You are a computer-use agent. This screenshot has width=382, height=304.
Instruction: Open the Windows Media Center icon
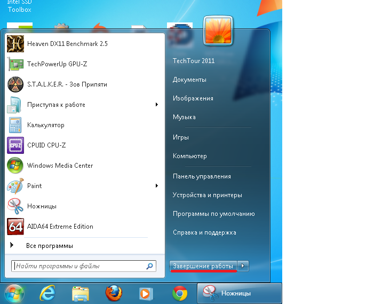coord(15,166)
